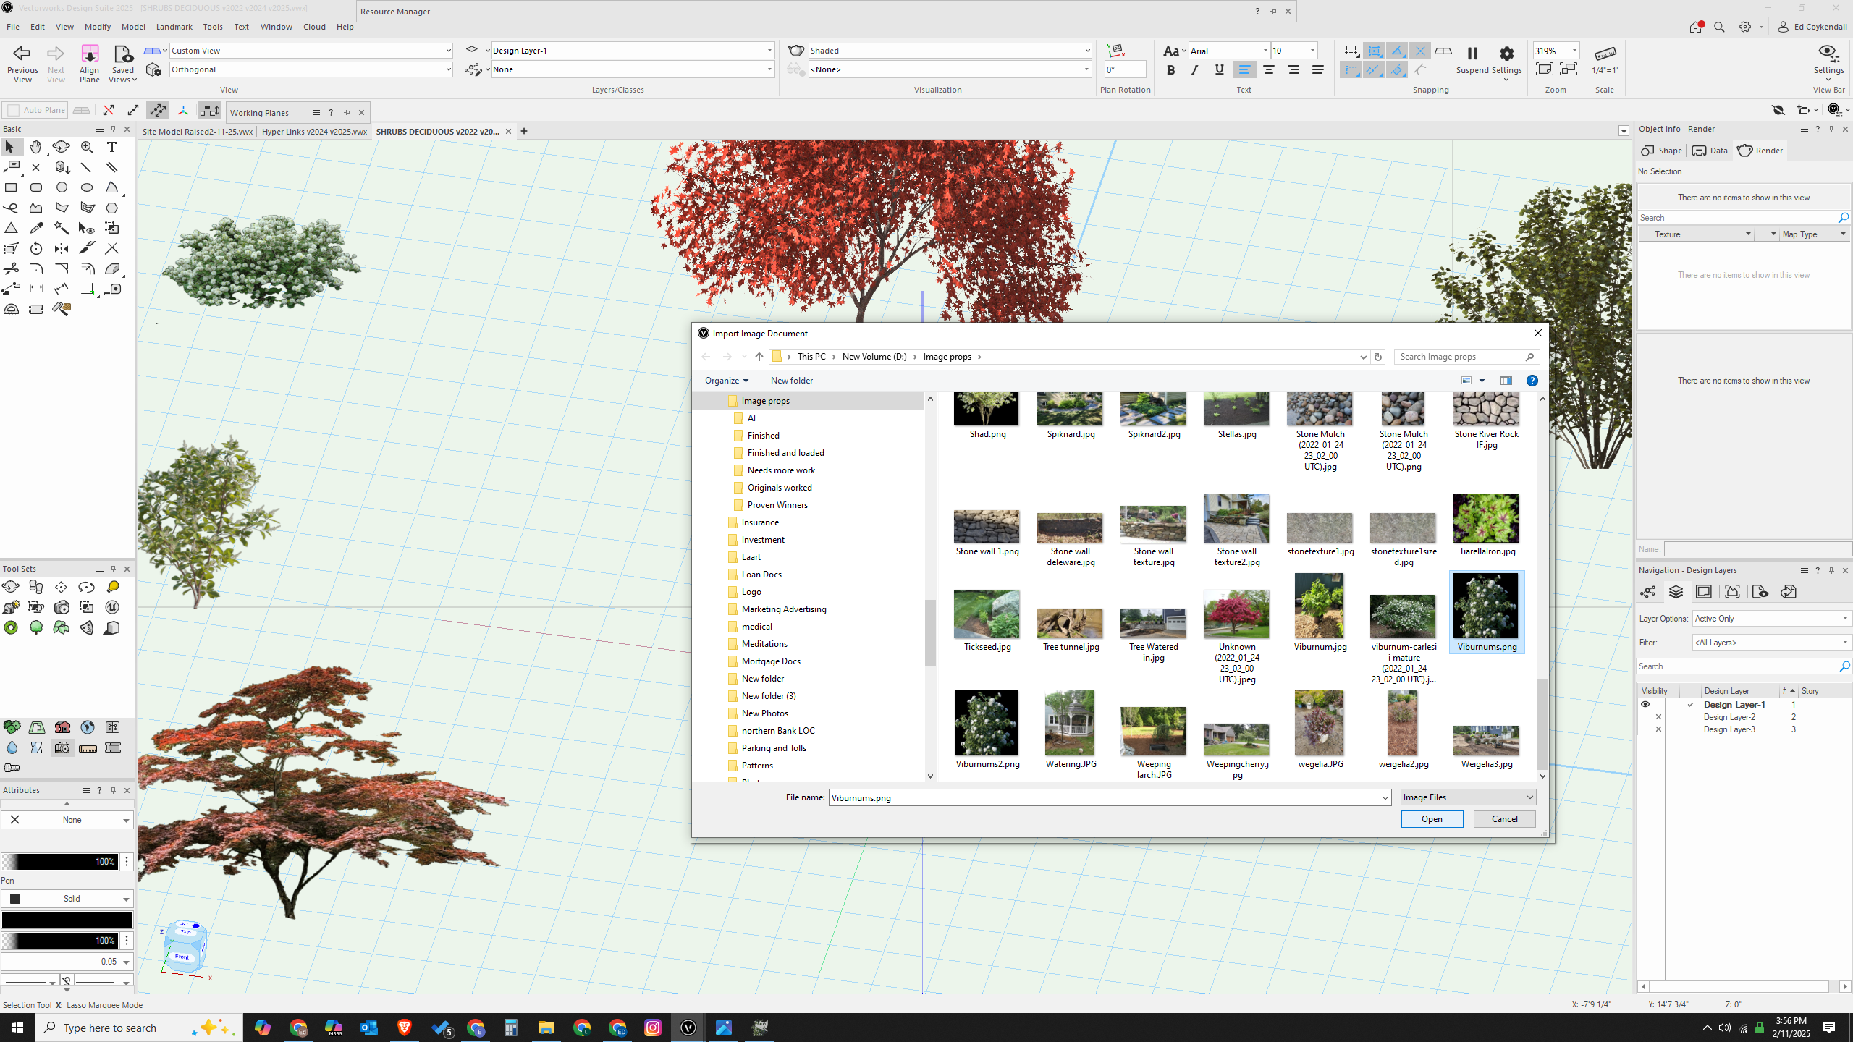
Task: Switch to Hyper Links v2024 v2025.vwx tab
Action: tap(314, 132)
